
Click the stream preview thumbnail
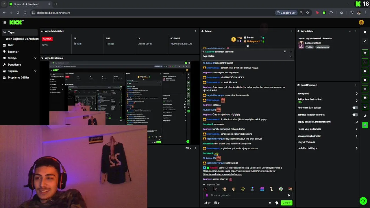[119, 103]
